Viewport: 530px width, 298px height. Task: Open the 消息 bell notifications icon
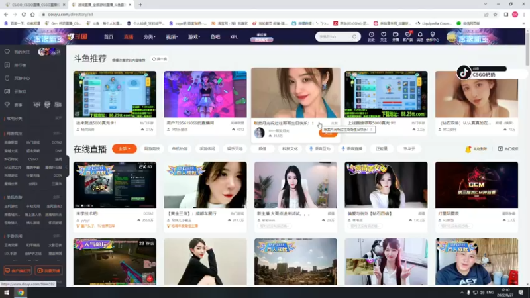click(x=420, y=36)
